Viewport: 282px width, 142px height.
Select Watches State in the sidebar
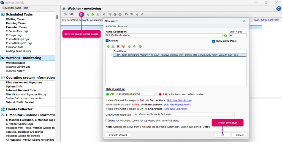(16, 63)
